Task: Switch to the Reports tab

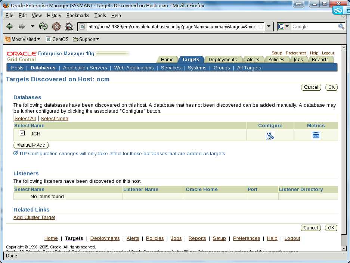Action: (320, 60)
